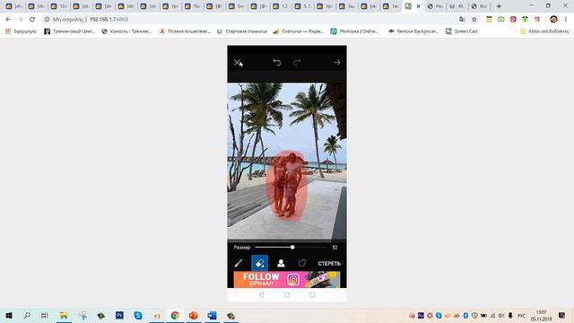Tap the Android home navigation button
Viewport: 574px width, 323px height.
coord(287,295)
